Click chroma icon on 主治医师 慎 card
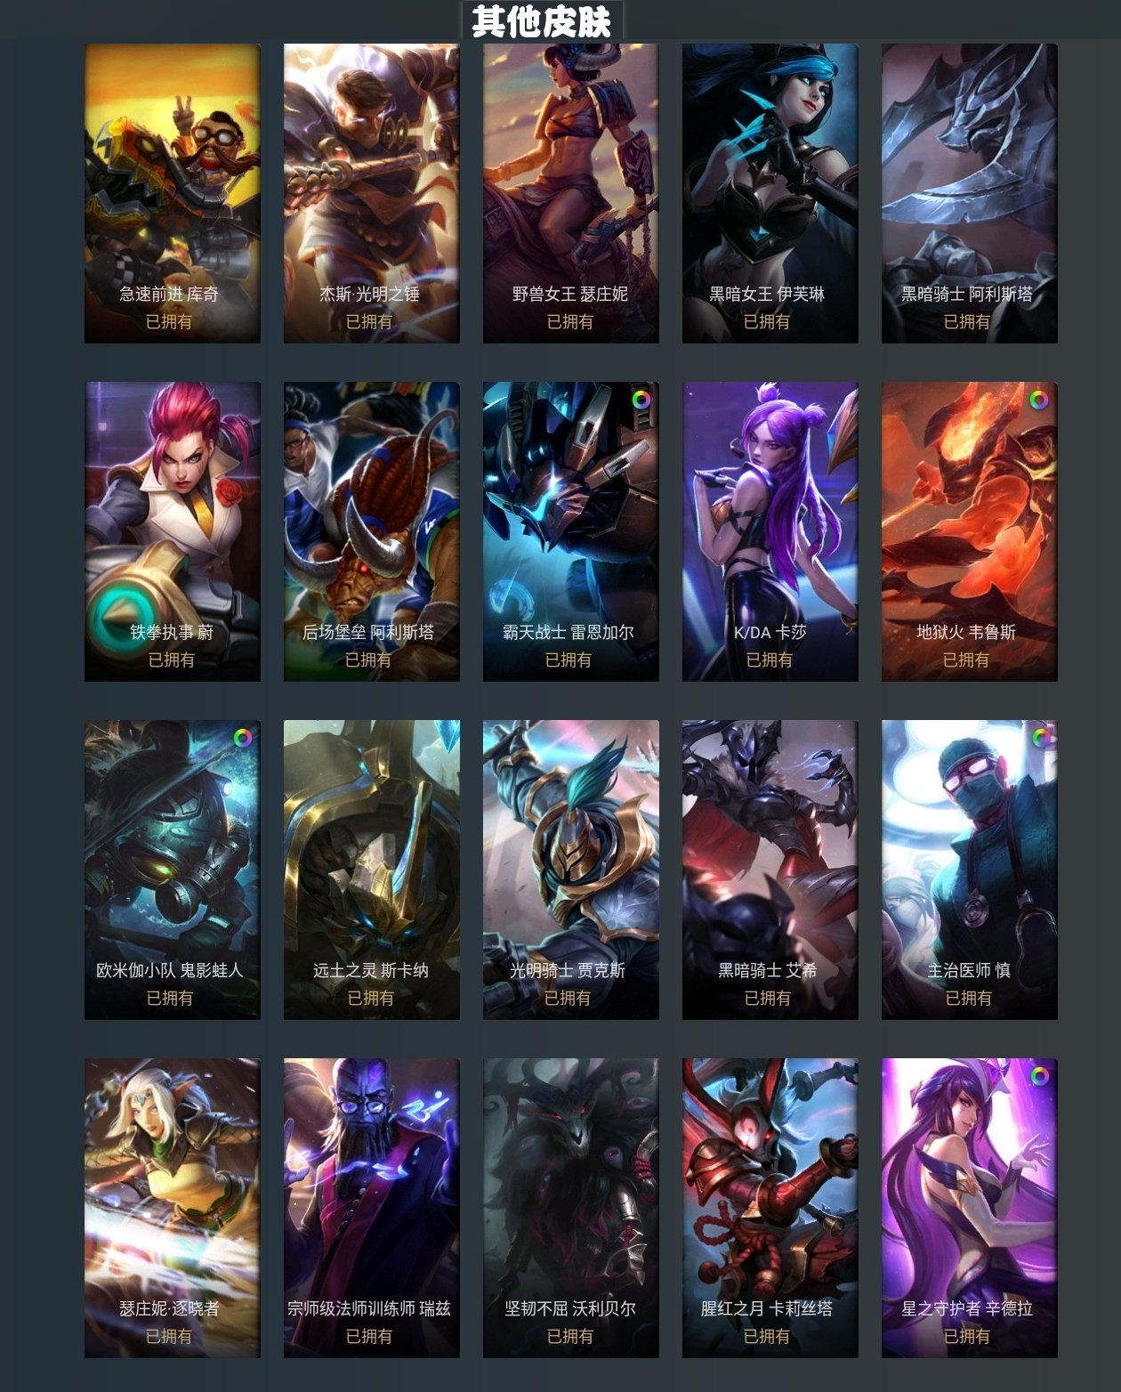This screenshot has height=1392, width=1121. [1040, 738]
